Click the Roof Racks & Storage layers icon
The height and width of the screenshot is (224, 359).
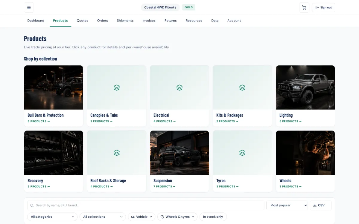pos(117,153)
